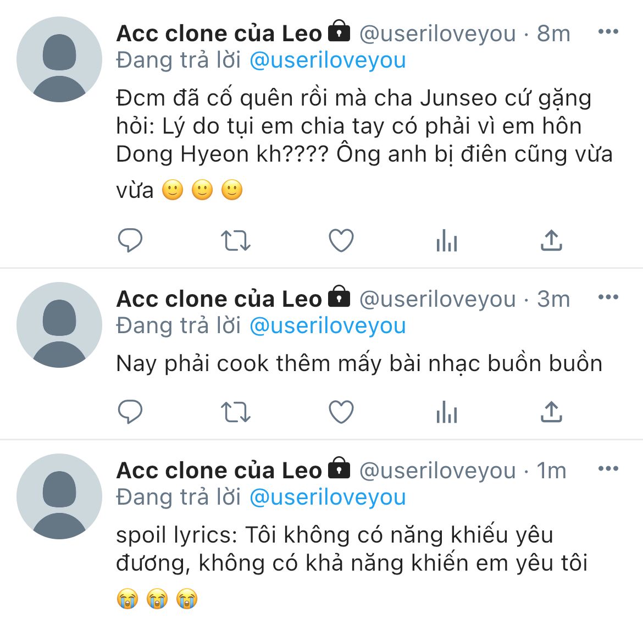
Task: Open more options for the 3m tweet
Action: (608, 297)
